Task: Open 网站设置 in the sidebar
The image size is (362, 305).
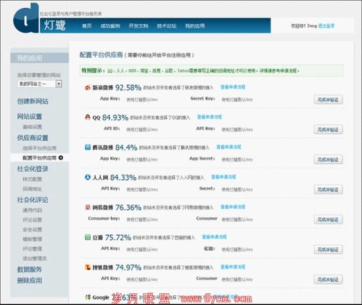Action: (29, 117)
